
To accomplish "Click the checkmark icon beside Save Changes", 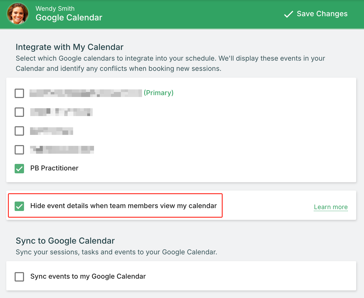I will (x=288, y=14).
